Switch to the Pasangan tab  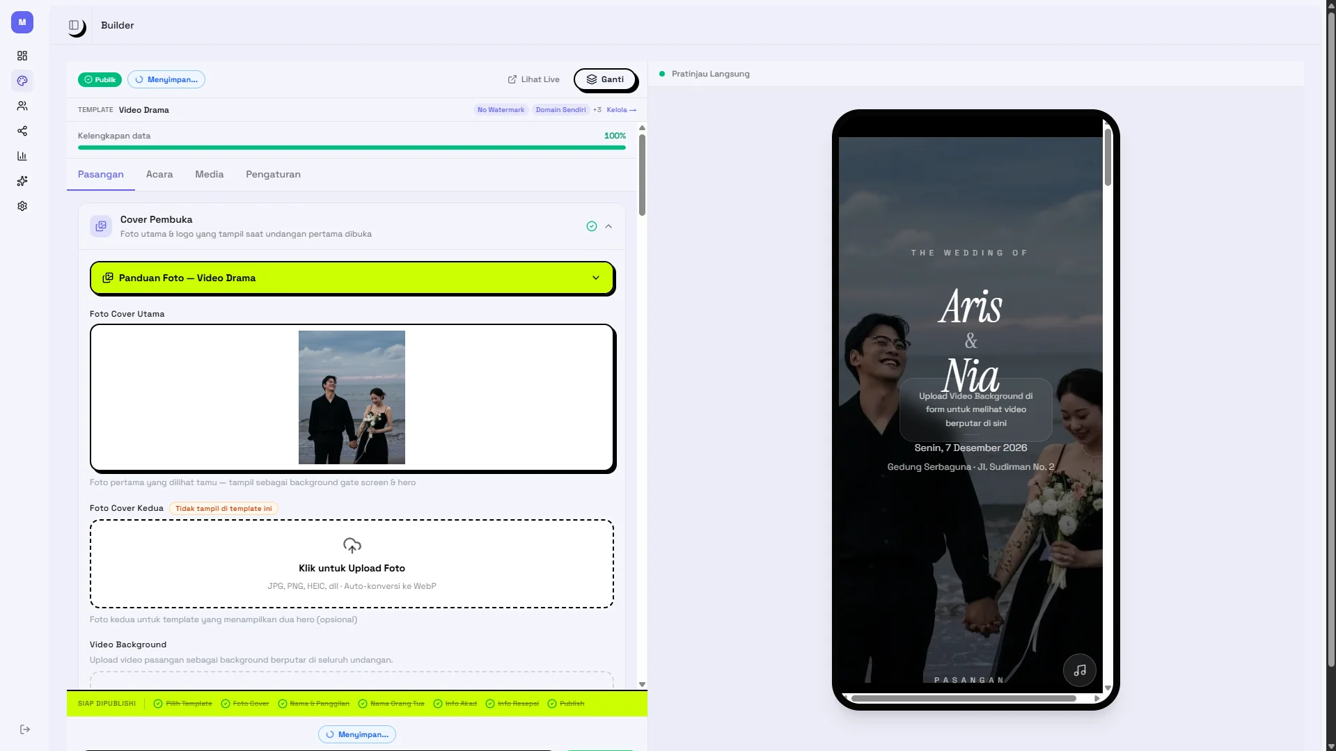[x=101, y=174]
